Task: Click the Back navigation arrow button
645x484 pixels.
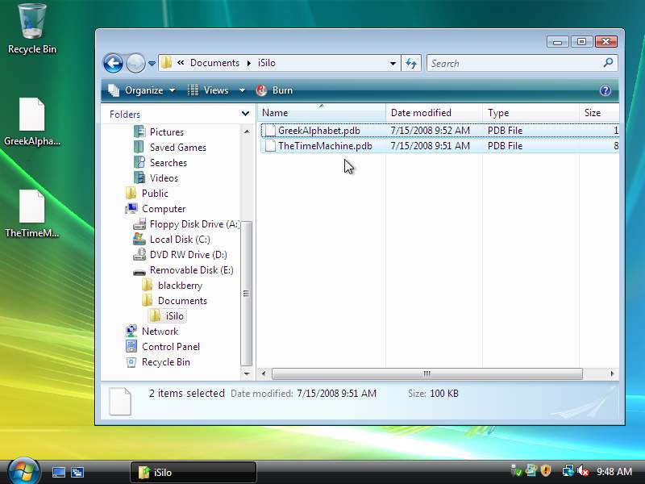Action: (x=113, y=63)
